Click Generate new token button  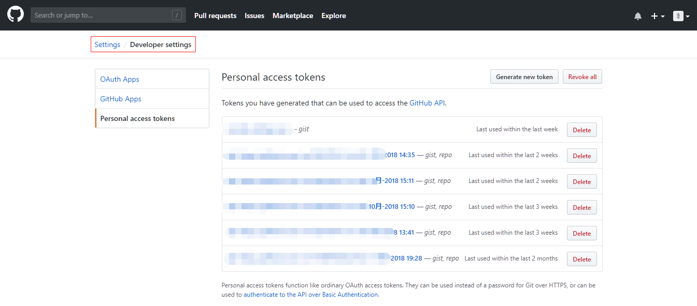524,76
